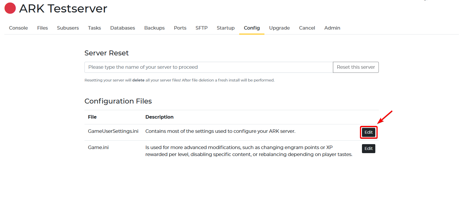Viewport: 465px width, 203px height.
Task: Go to the Cancel tab
Action: 307,28
